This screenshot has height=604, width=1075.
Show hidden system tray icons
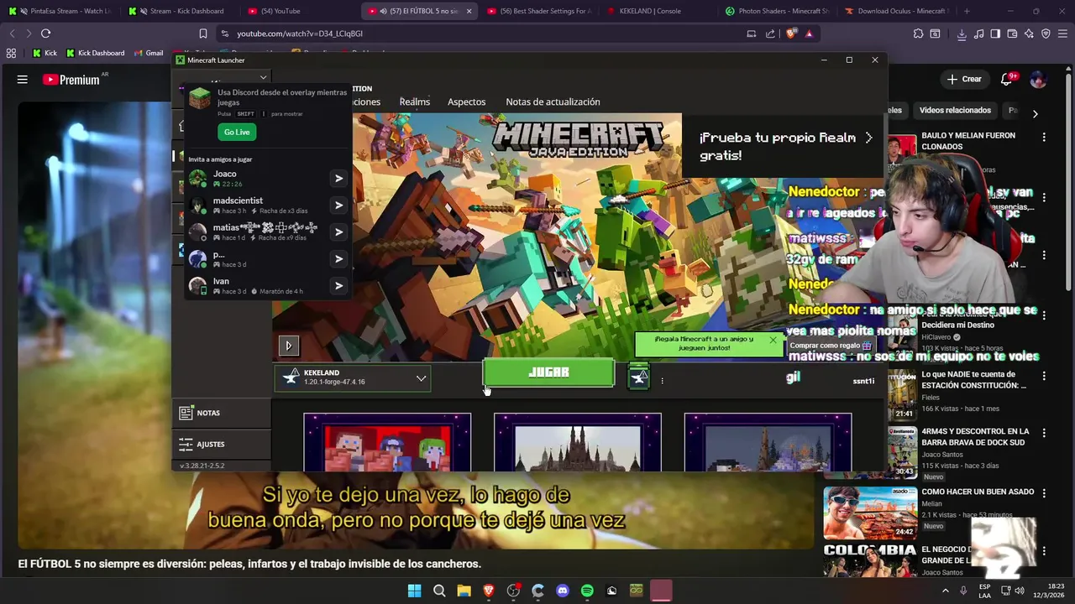pyautogui.click(x=945, y=591)
